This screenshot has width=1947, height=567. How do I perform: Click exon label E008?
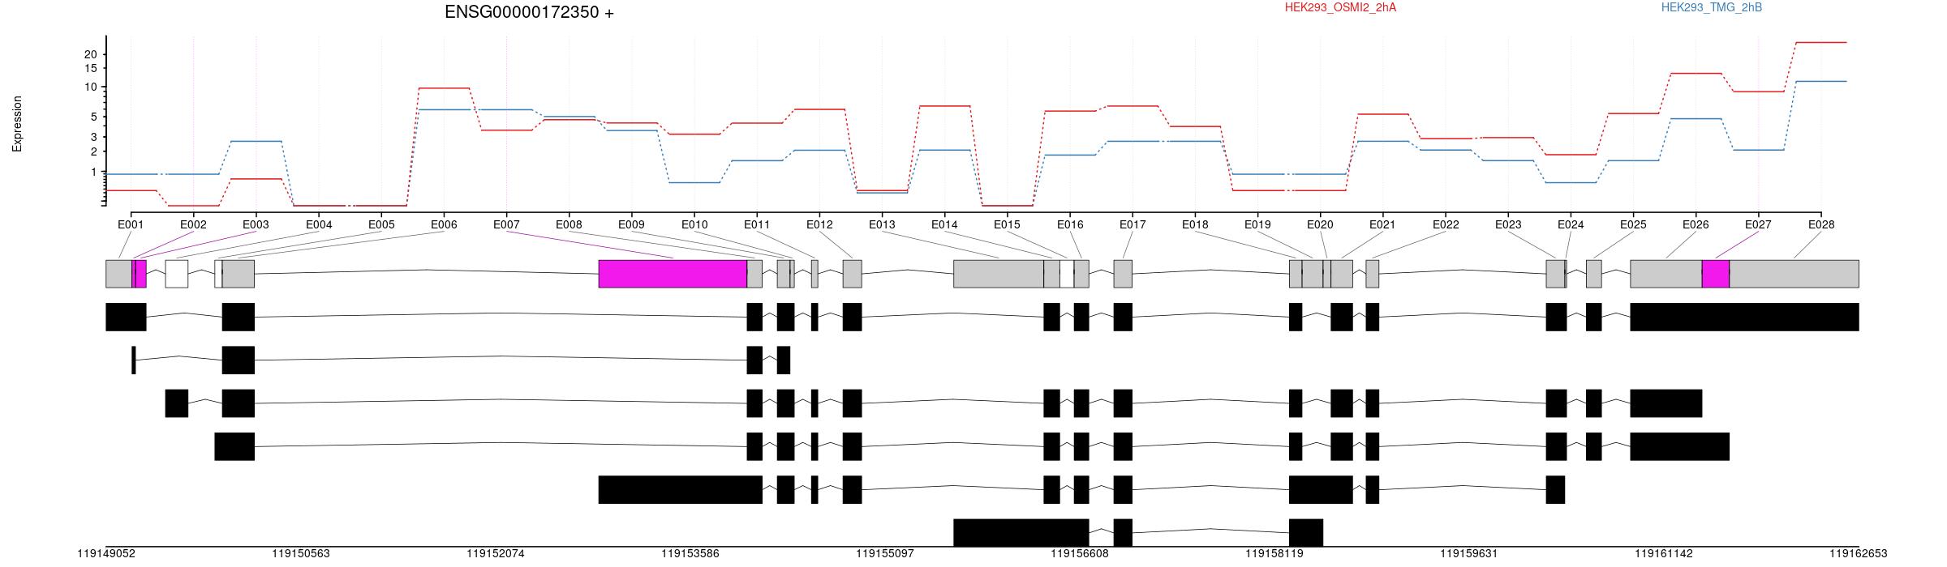coord(569,224)
